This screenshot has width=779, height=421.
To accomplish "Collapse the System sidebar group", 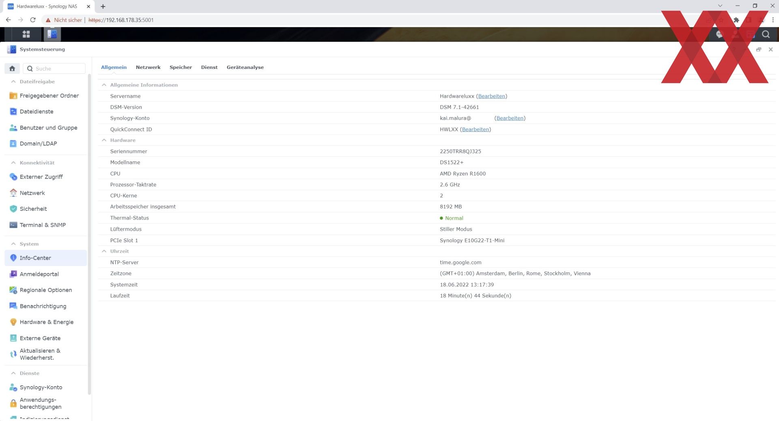I will 13,244.
